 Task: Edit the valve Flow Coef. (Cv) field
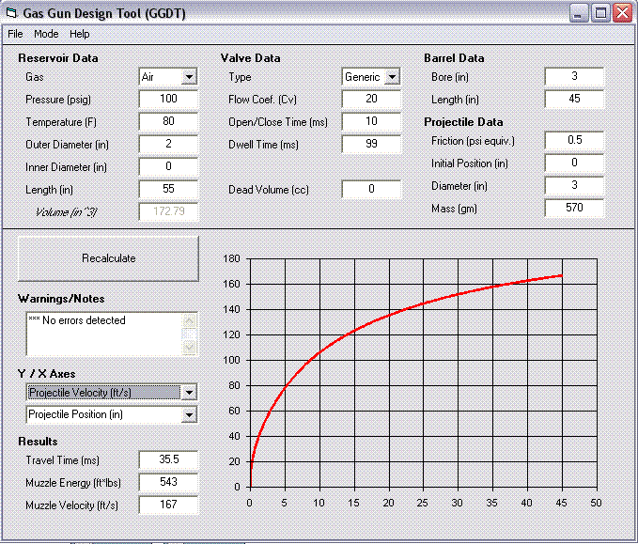tap(371, 99)
